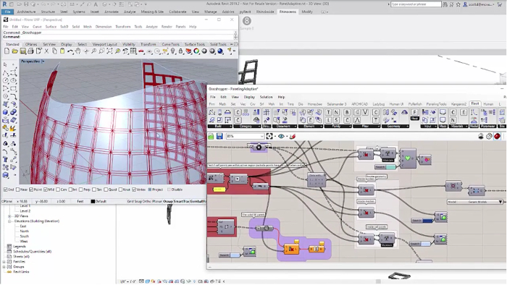
Task: Open the Render menu in Rhino
Action: coord(167,27)
